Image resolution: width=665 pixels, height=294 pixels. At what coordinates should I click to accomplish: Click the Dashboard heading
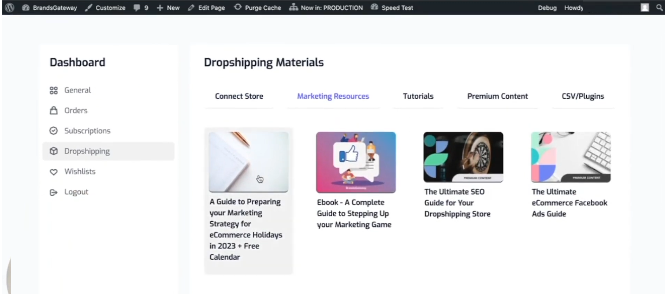(77, 62)
